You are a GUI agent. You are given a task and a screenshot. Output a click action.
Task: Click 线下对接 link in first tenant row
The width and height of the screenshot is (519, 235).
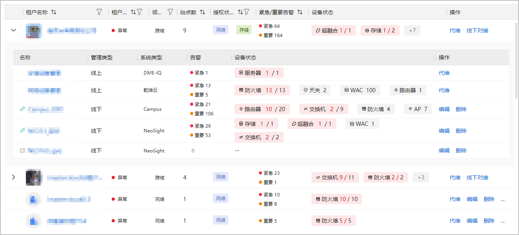click(477, 30)
